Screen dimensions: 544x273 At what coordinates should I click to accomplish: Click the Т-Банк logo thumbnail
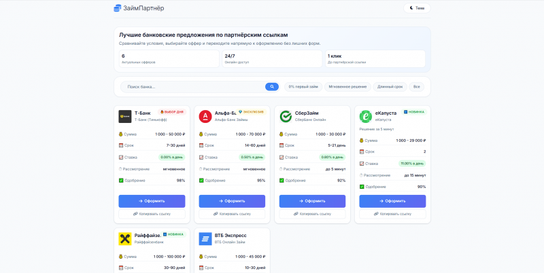coord(125,116)
